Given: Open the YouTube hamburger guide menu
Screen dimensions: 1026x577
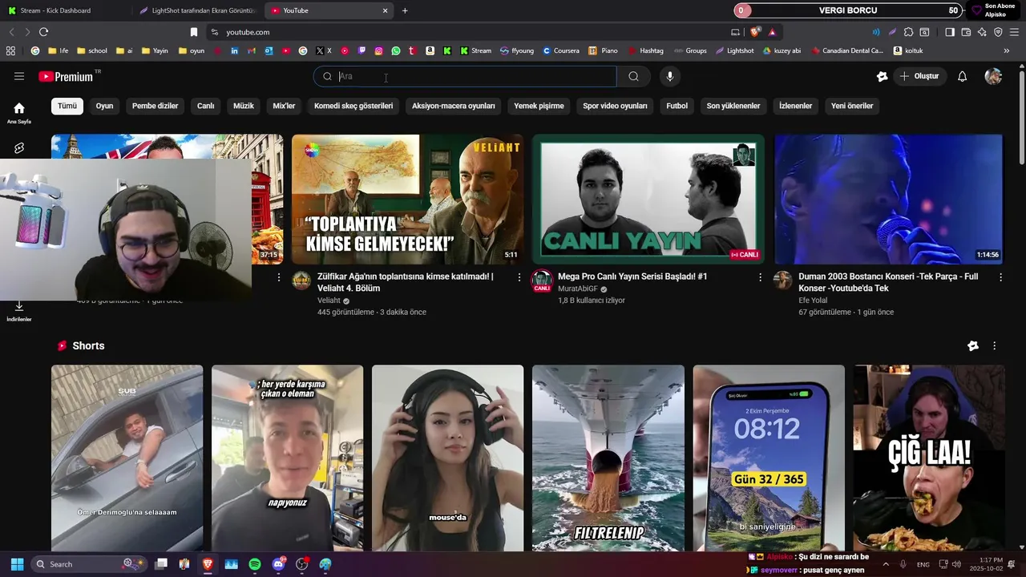Looking at the screenshot, I should tap(19, 76).
